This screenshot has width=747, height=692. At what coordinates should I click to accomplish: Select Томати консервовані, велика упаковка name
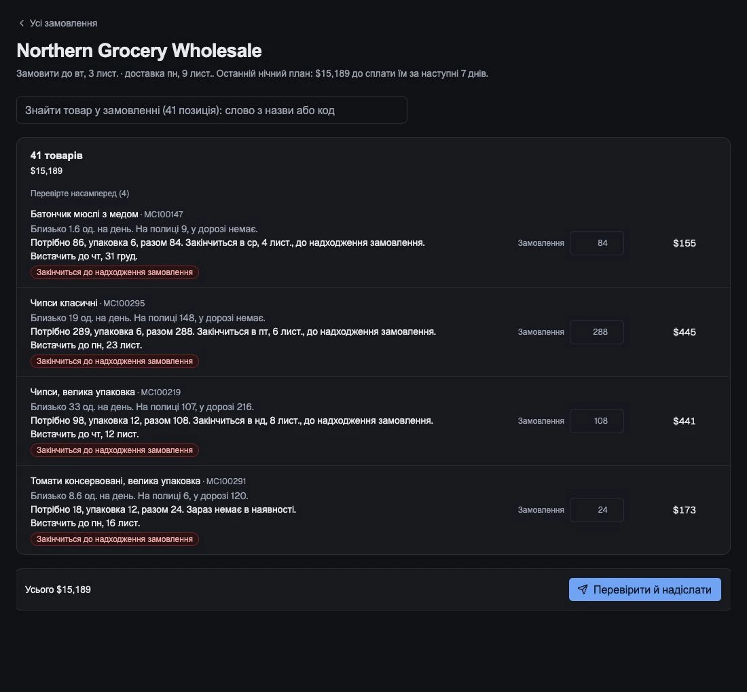pyautogui.click(x=115, y=481)
